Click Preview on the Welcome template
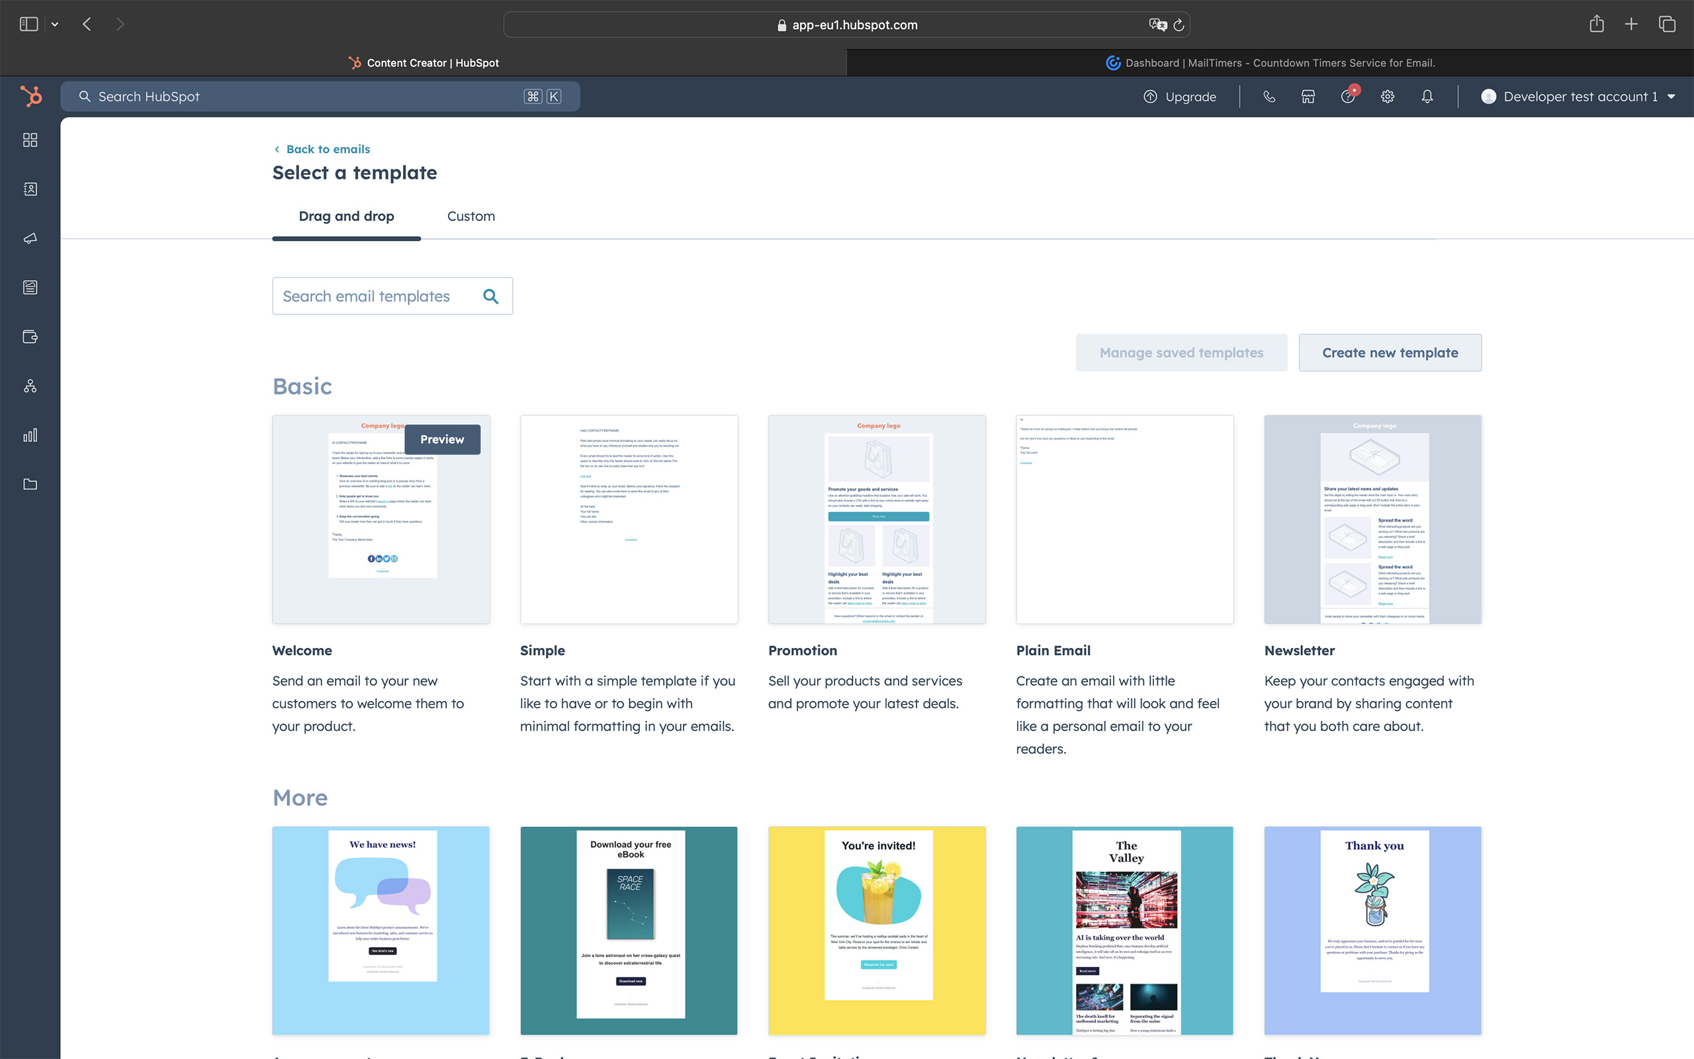Image resolution: width=1694 pixels, height=1059 pixels. [x=442, y=439]
